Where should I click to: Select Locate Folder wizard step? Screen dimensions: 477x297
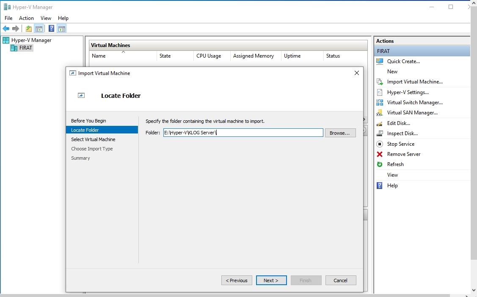click(102, 130)
